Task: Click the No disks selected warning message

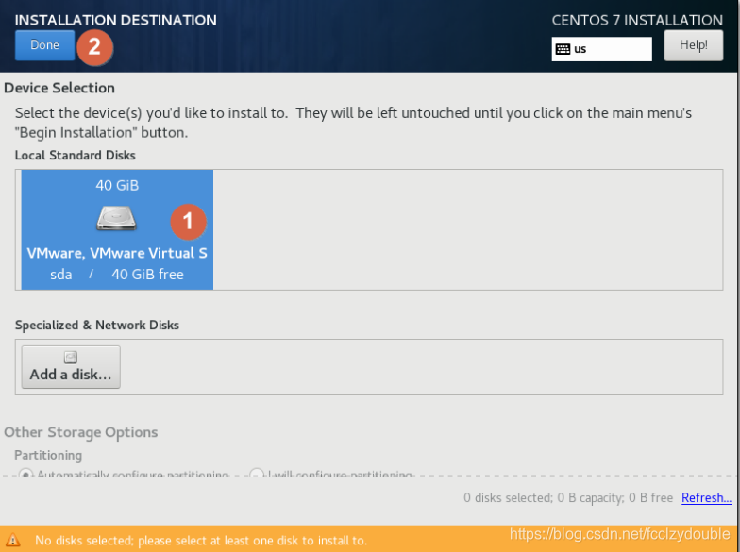Action: tap(201, 540)
